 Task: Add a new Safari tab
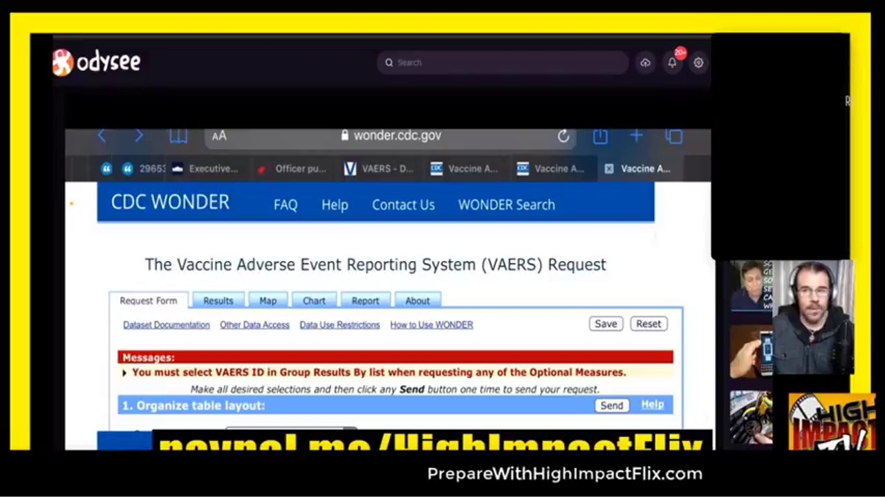[636, 136]
